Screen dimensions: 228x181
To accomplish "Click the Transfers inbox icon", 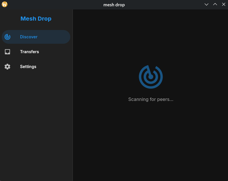I will click(7, 52).
